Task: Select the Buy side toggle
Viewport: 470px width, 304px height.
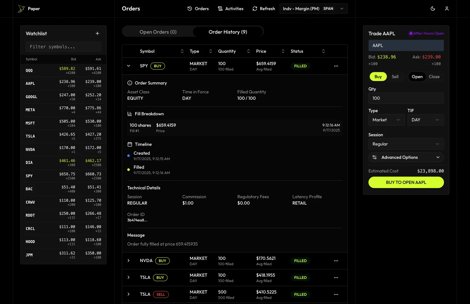Action: (378, 77)
